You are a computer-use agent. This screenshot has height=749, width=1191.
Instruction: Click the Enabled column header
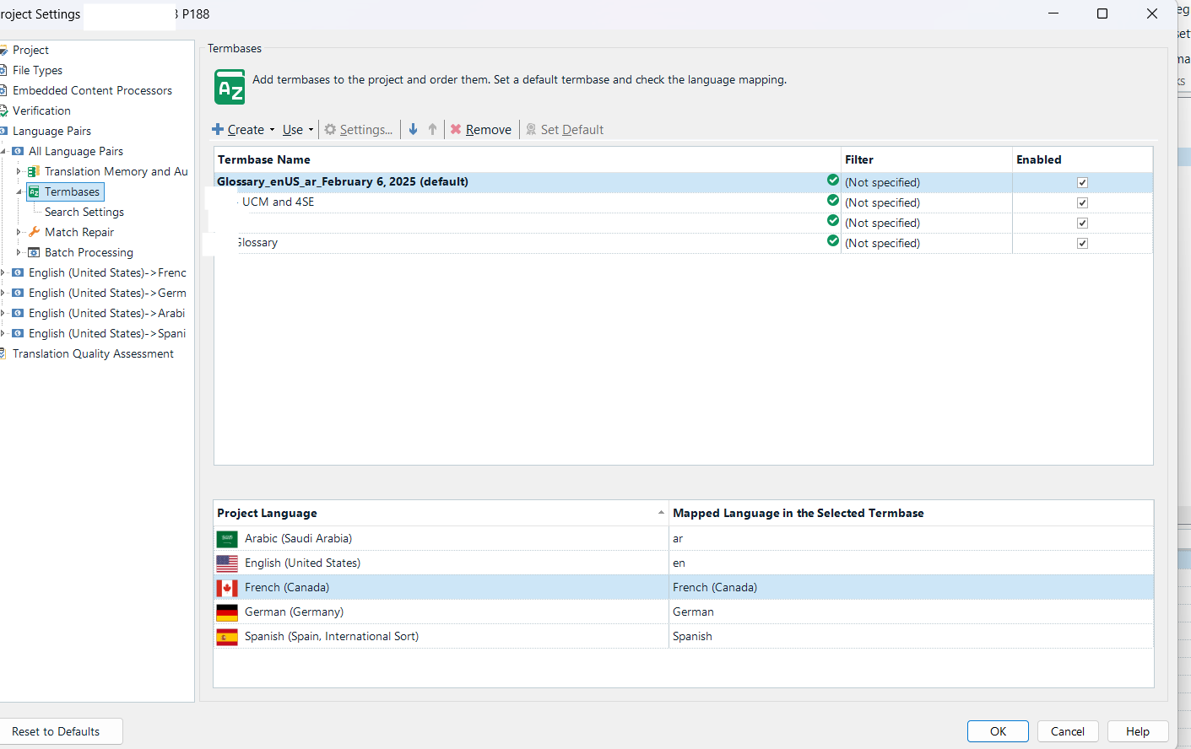pos(1082,159)
